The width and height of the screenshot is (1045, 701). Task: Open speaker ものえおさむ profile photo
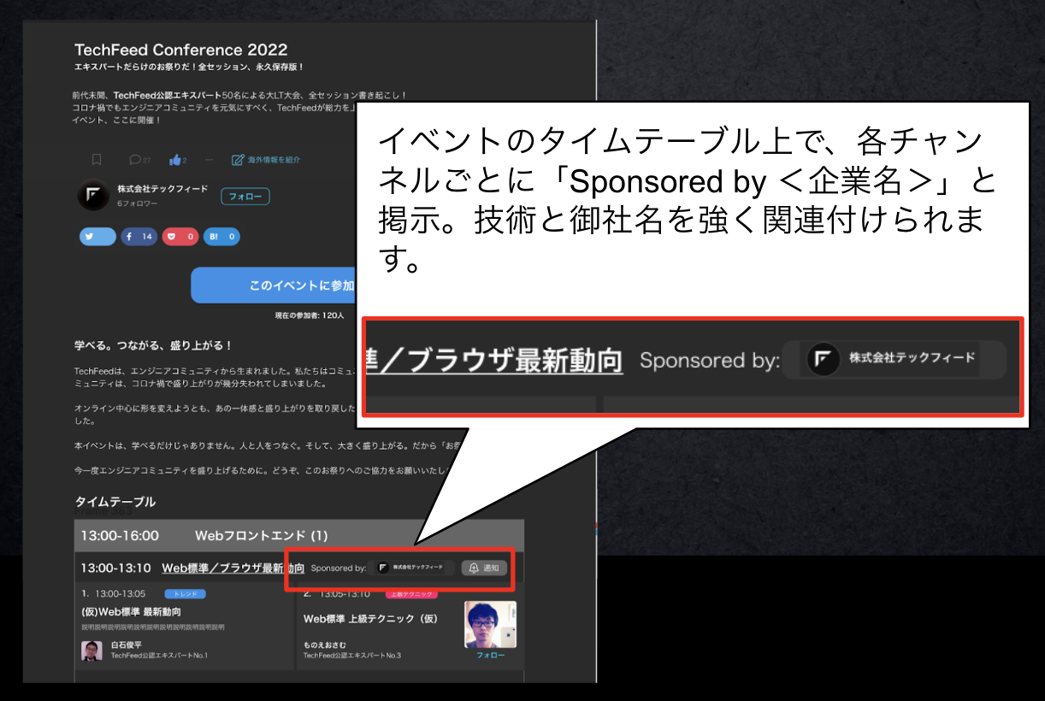coord(490,625)
